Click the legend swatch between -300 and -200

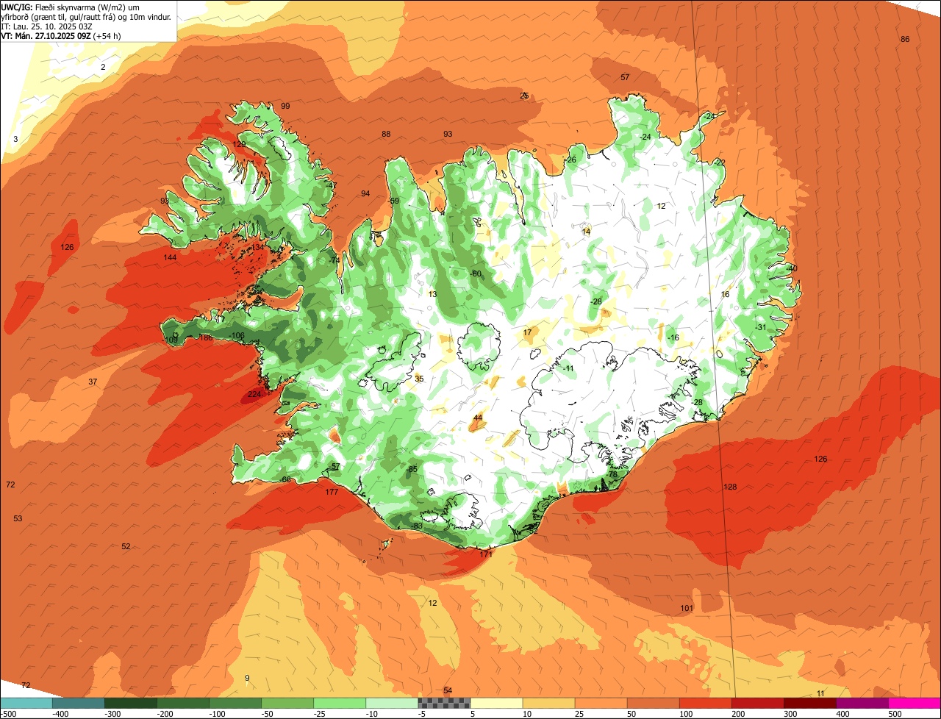tap(131, 703)
